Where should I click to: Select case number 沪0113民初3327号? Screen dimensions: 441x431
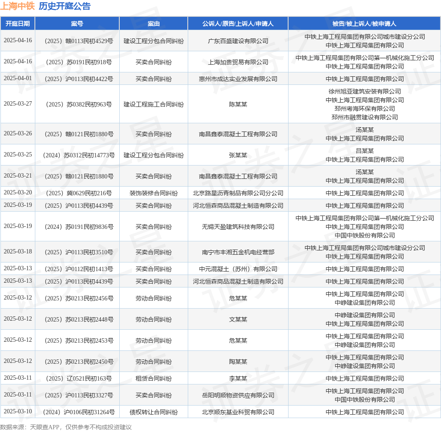point(79,396)
